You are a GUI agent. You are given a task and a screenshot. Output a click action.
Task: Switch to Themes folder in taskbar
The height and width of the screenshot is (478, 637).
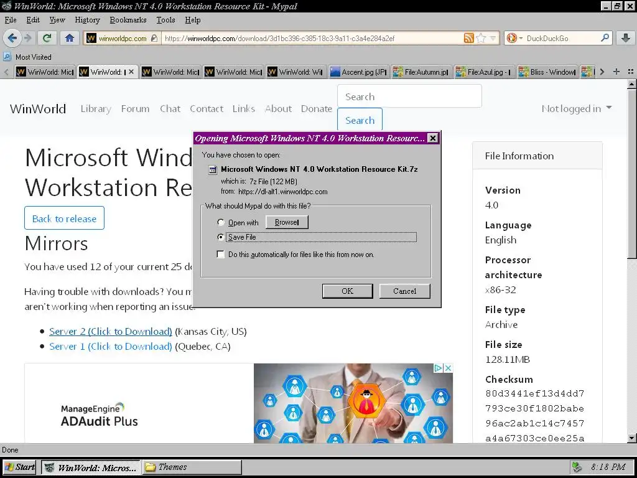coord(192,467)
